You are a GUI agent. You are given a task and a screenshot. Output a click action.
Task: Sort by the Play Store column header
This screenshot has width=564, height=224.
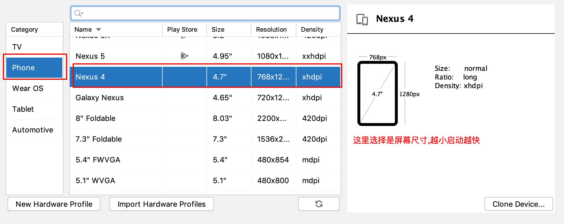[x=185, y=29]
